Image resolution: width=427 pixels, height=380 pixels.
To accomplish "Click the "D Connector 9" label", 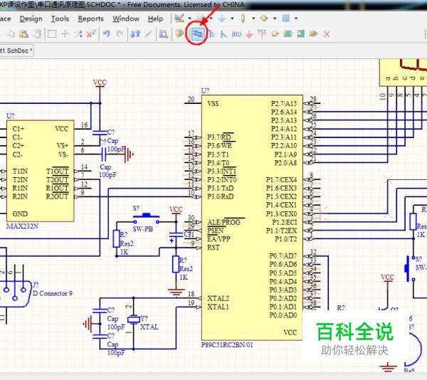I will 53,293.
